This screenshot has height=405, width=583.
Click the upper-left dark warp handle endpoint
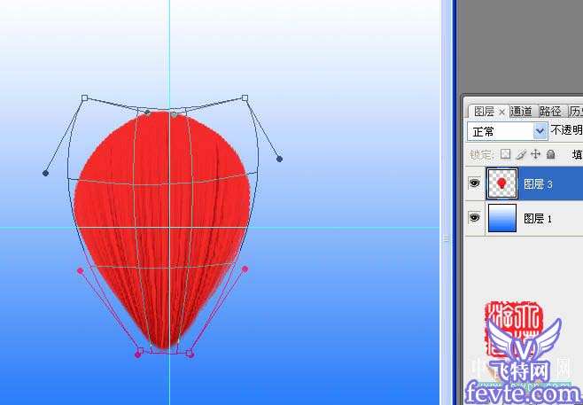tap(45, 173)
